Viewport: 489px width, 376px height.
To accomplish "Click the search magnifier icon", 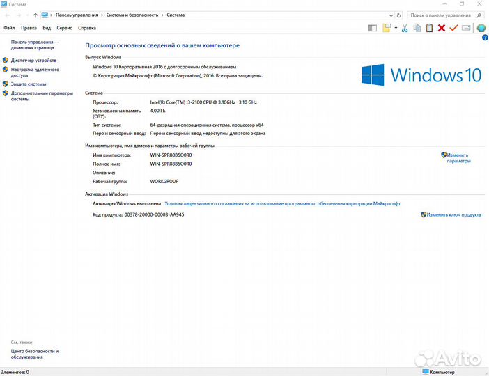I will point(479,15).
